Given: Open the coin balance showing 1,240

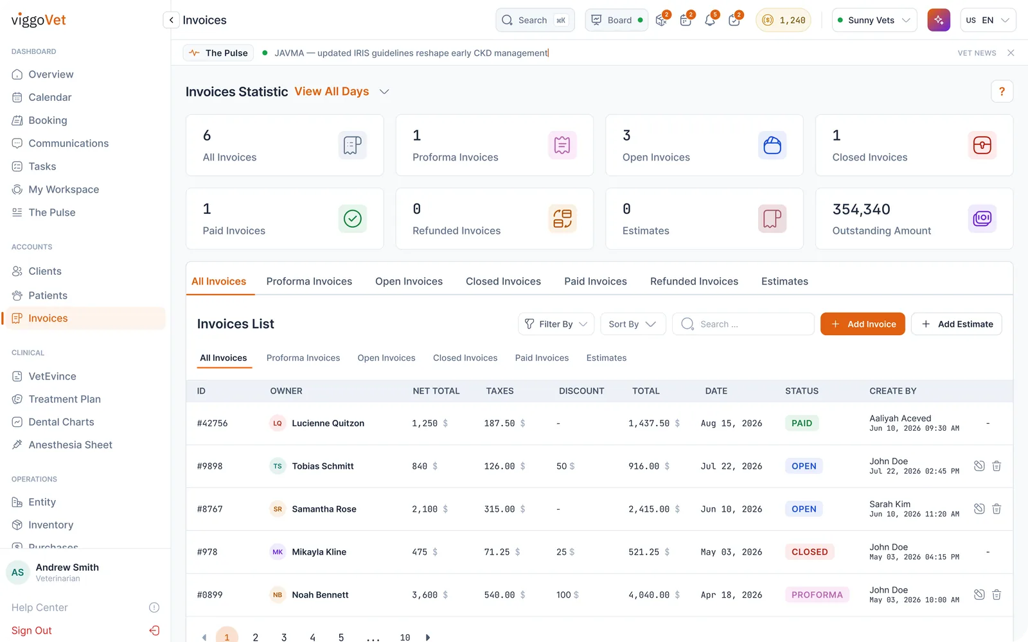Looking at the screenshot, I should coord(783,20).
